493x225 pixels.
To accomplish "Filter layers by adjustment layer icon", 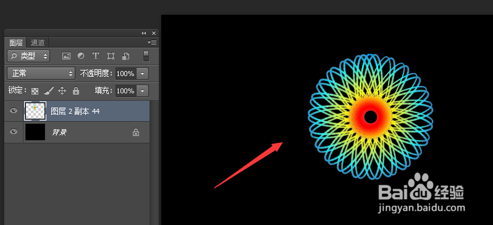I will [81, 56].
